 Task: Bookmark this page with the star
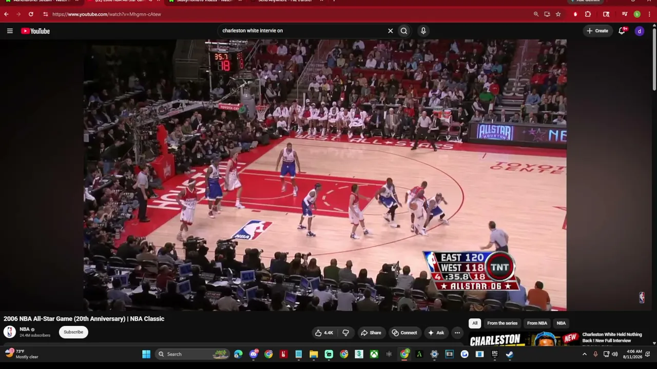[x=558, y=14]
